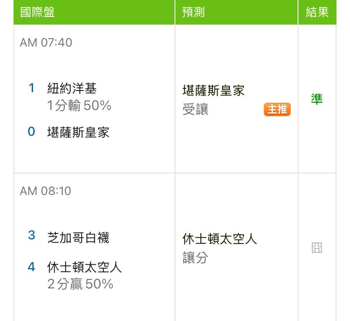Click the AM 07:40 game time
The width and height of the screenshot is (350, 321).
click(46, 43)
